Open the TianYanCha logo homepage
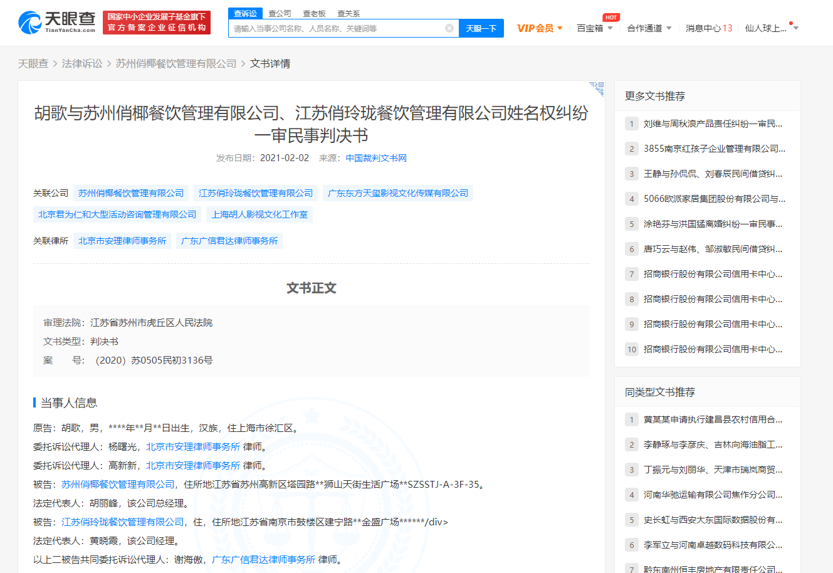833x573 pixels. coord(56,23)
